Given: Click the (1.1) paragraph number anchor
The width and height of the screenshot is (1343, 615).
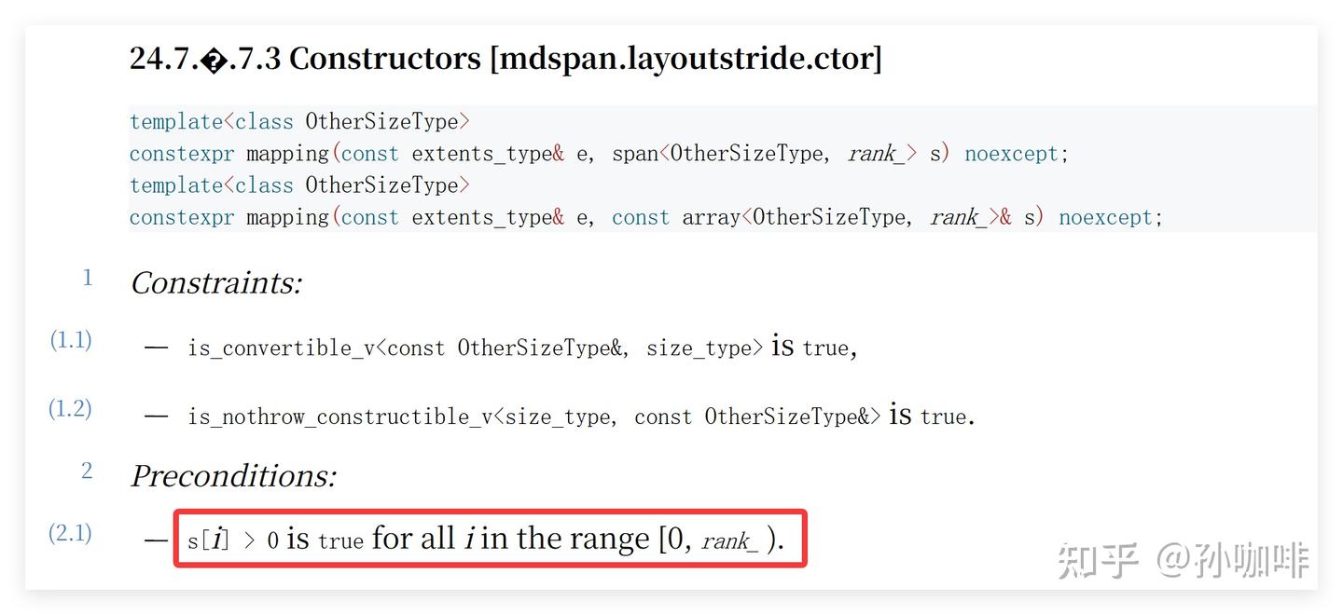Looking at the screenshot, I should 70,340.
